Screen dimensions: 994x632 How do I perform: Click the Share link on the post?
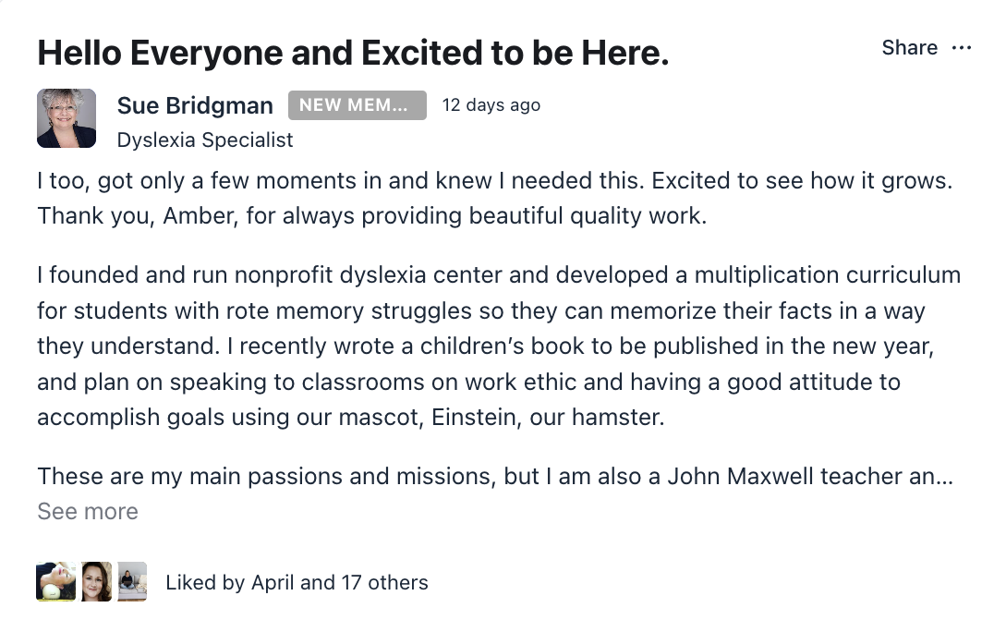point(909,48)
